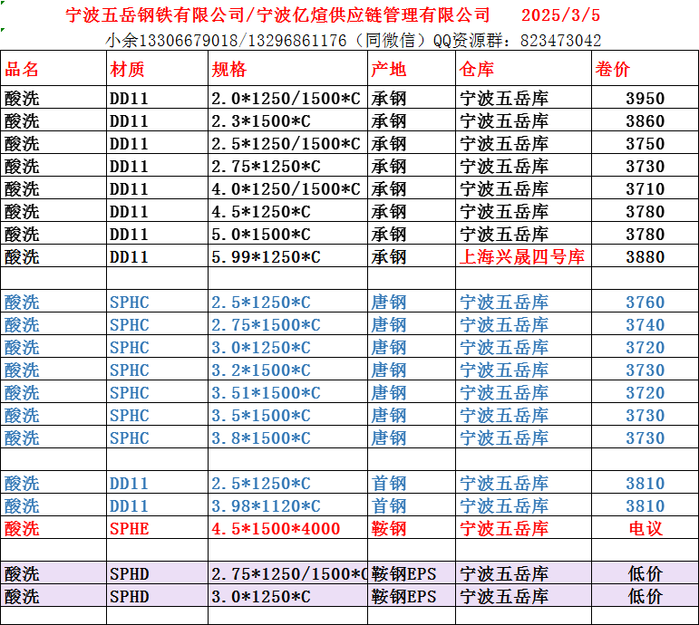
Task: Select the spec cell 4.0*1250/1500*C
Action: 288,188
